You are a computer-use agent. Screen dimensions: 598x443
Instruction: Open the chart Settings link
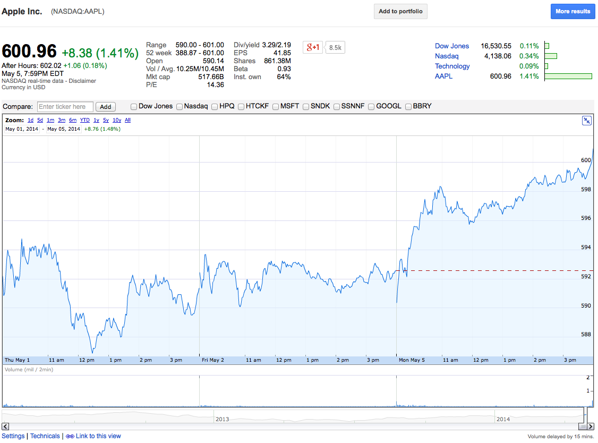13,436
